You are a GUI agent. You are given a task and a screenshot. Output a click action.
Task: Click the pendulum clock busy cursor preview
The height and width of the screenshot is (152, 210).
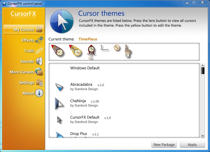point(91,52)
